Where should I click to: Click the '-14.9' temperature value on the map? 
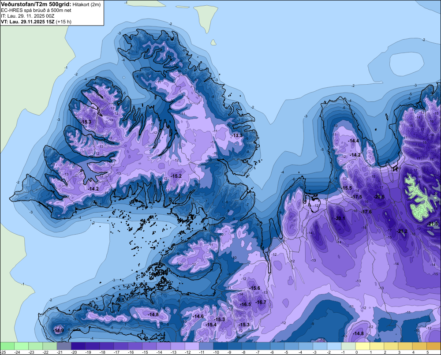pos(59,331)
